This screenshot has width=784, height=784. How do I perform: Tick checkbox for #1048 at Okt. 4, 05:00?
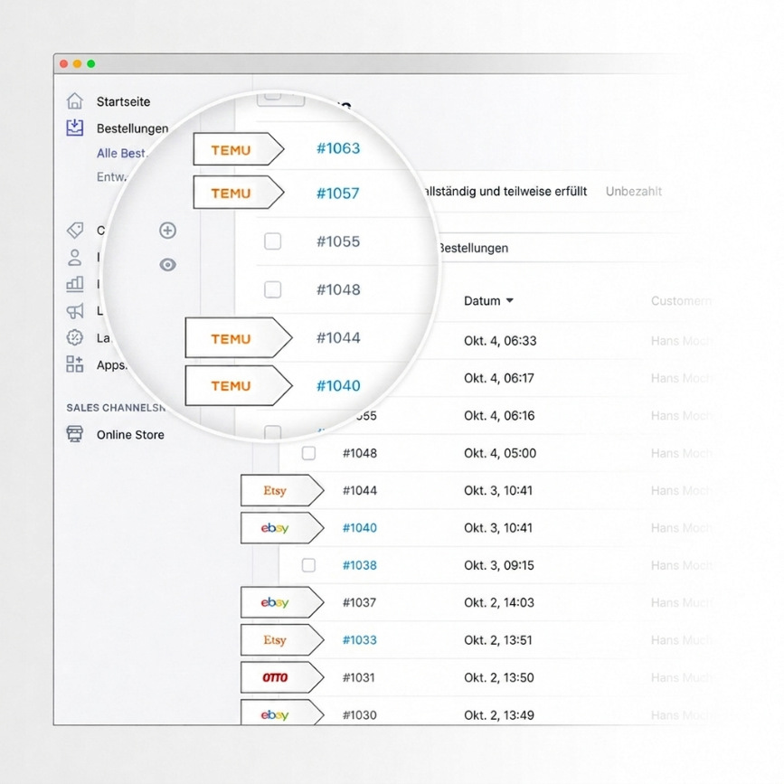tap(308, 453)
